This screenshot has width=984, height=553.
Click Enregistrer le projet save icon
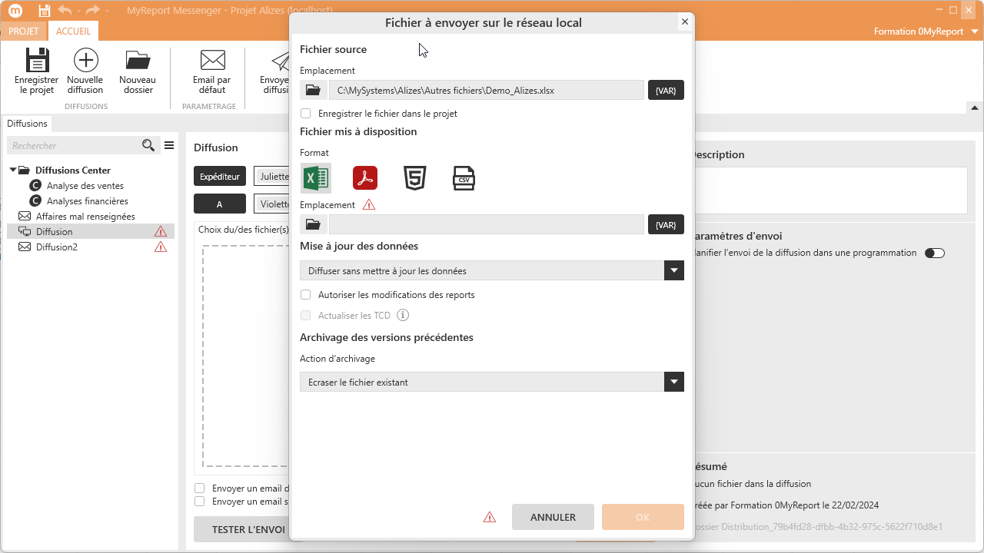[37, 71]
